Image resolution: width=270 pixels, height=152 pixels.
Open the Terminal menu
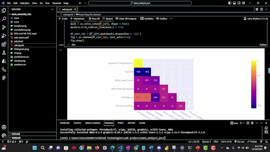[56, 3]
